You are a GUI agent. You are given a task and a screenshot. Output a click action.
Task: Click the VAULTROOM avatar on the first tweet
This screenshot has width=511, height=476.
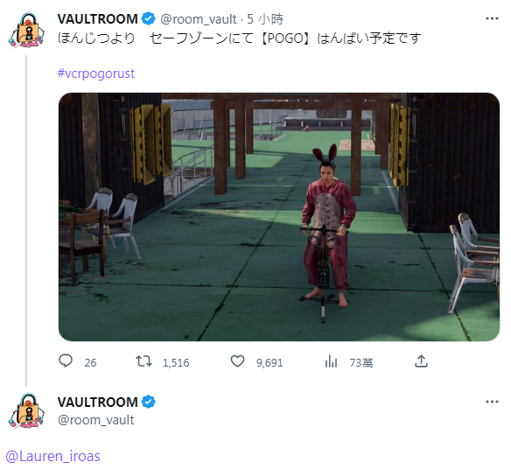(26, 31)
